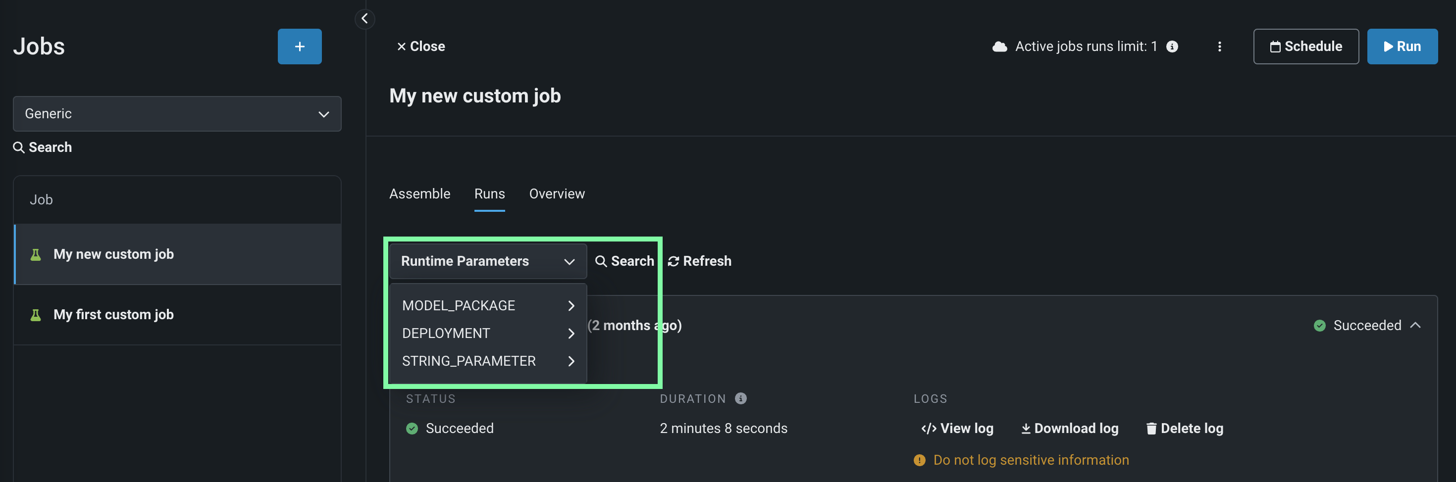Open View log code viewer
Image resolution: width=1456 pixels, height=482 pixels.
pyautogui.click(x=957, y=429)
